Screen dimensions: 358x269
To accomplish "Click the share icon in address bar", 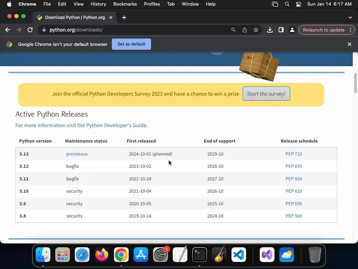I will click(244, 30).
